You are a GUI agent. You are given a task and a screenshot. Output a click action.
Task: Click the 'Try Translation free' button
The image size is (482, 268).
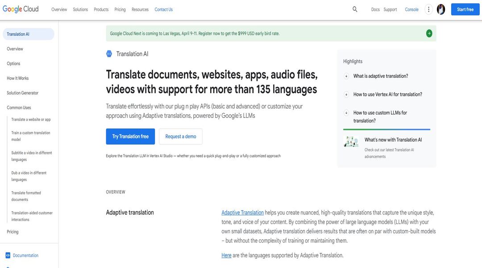[x=130, y=136]
